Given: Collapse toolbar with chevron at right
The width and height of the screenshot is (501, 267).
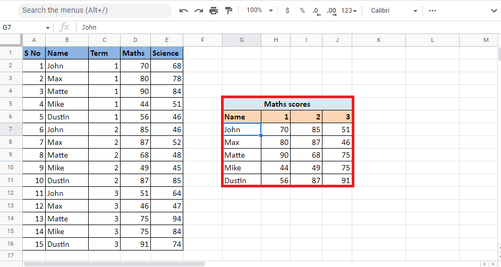Looking at the screenshot, I should click(x=494, y=11).
